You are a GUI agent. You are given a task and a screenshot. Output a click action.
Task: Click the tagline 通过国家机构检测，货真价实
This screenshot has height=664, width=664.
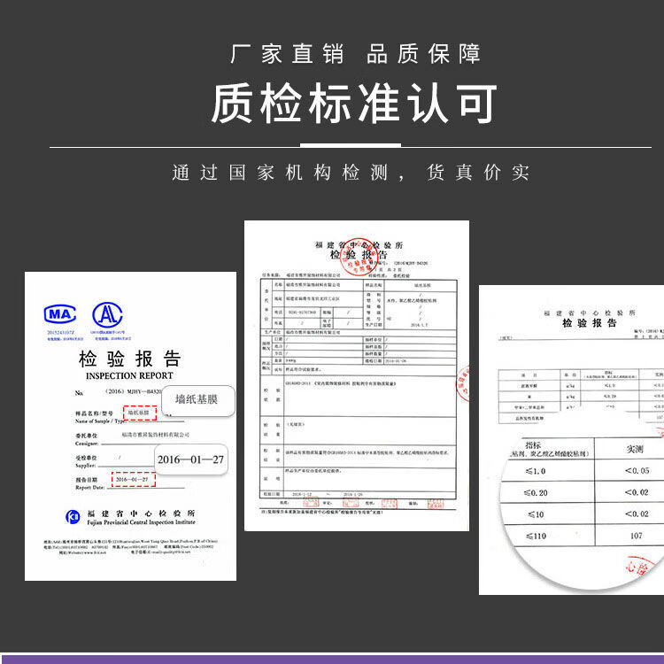(351, 173)
